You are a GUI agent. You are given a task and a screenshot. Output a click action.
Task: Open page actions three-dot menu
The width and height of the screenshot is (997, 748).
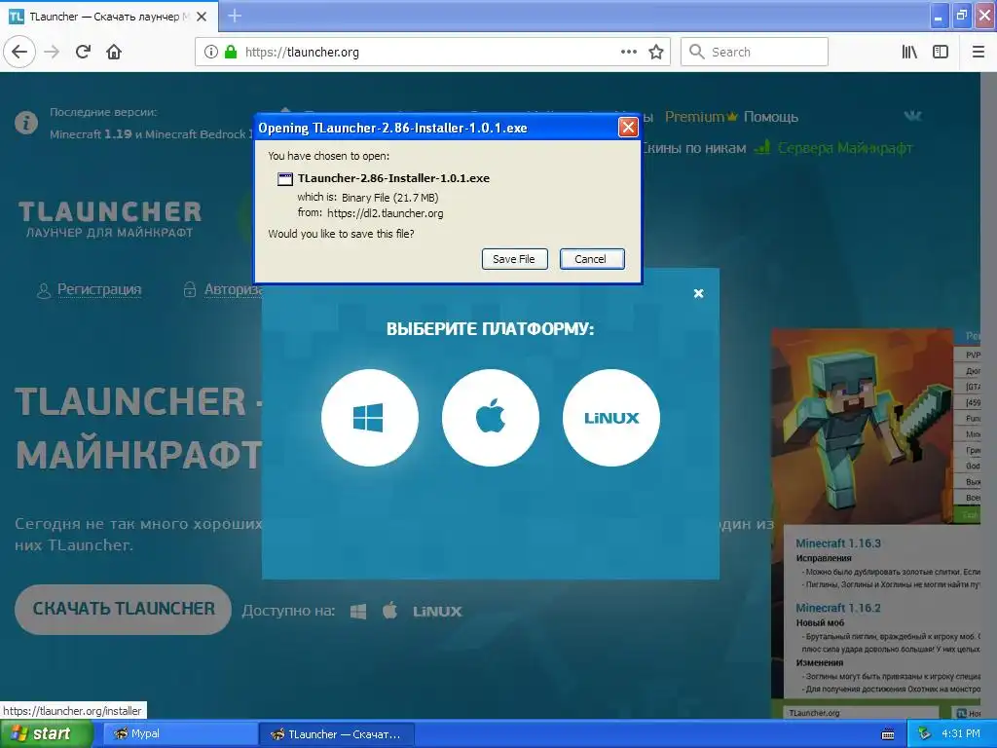tap(629, 52)
